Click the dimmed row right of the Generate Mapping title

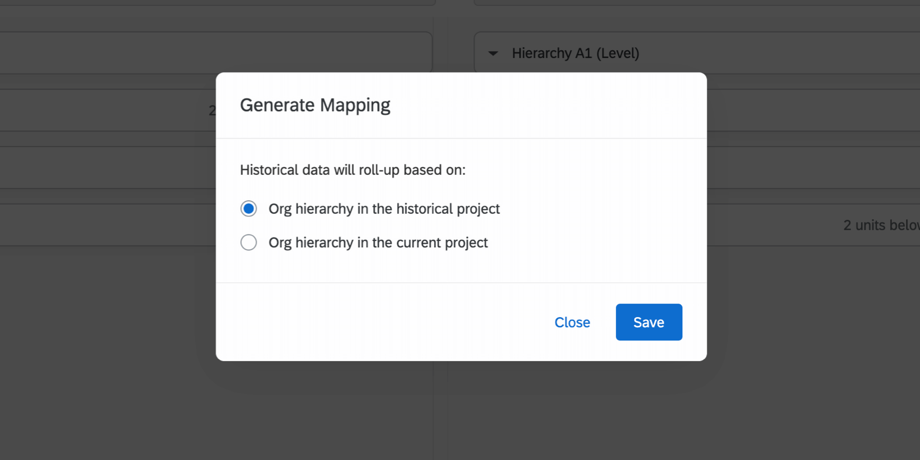coord(812,110)
